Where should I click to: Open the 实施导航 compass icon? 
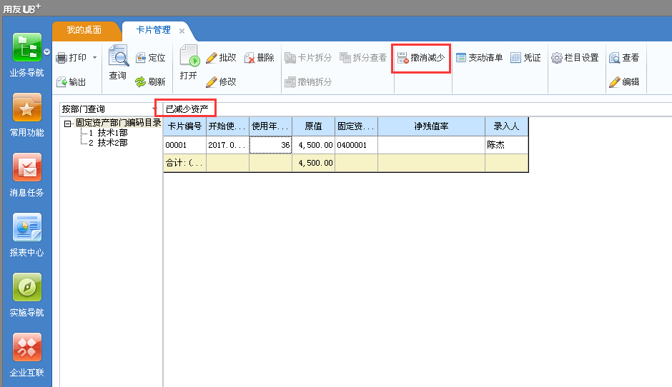coord(27,287)
